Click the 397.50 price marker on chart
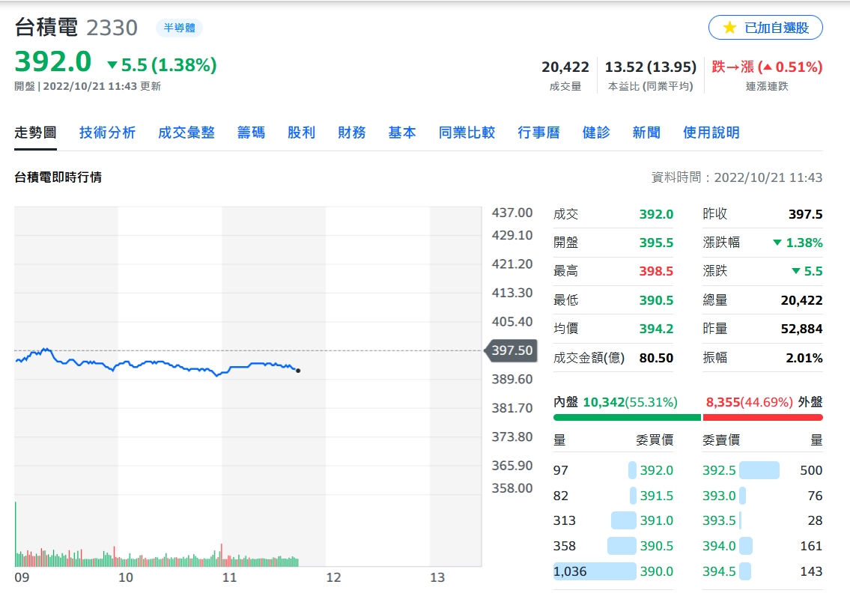This screenshot has width=850, height=593. click(510, 350)
